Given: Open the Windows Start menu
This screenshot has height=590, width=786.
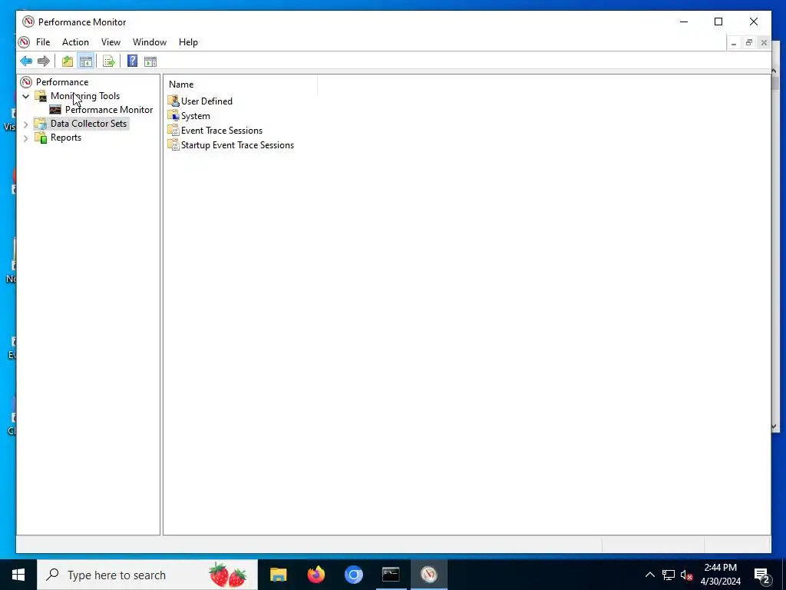Looking at the screenshot, I should tap(18, 575).
